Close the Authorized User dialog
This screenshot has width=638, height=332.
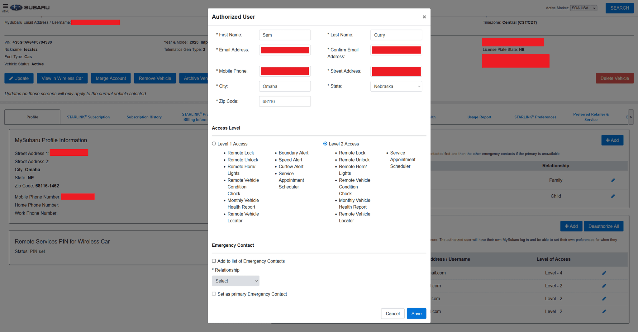tap(424, 17)
